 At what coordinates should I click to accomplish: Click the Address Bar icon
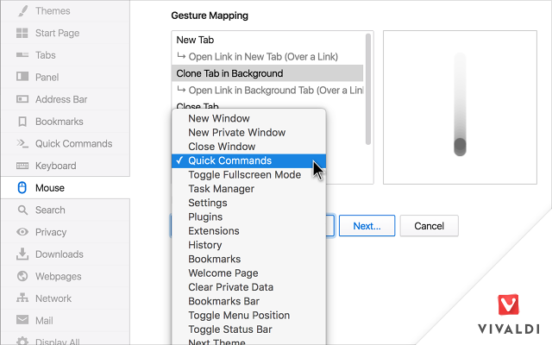click(22, 99)
